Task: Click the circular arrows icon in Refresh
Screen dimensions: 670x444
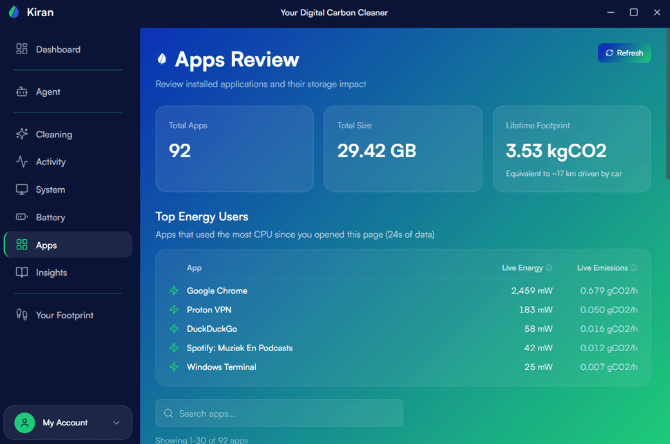Action: coord(609,53)
